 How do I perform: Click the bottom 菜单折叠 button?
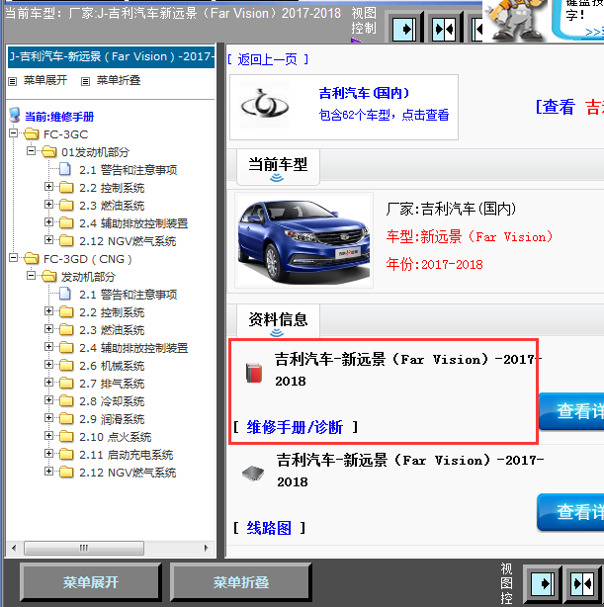click(x=241, y=582)
